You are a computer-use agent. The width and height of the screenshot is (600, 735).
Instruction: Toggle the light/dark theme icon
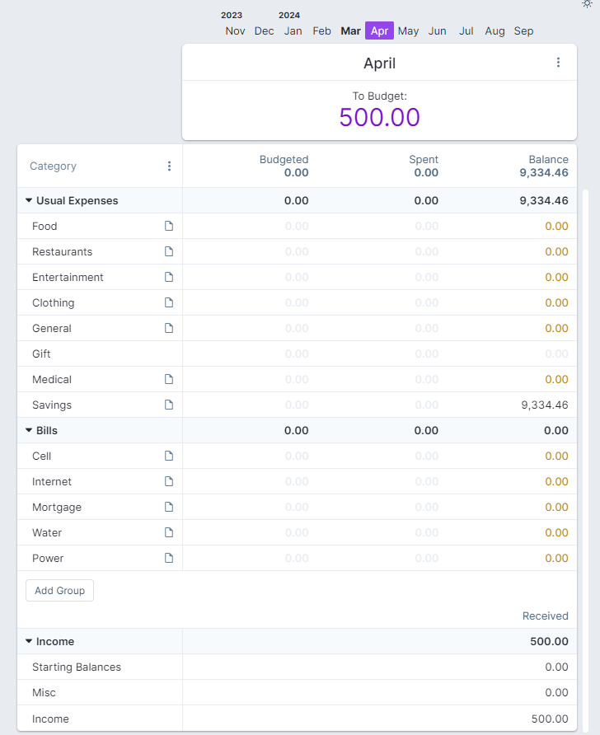point(587,4)
